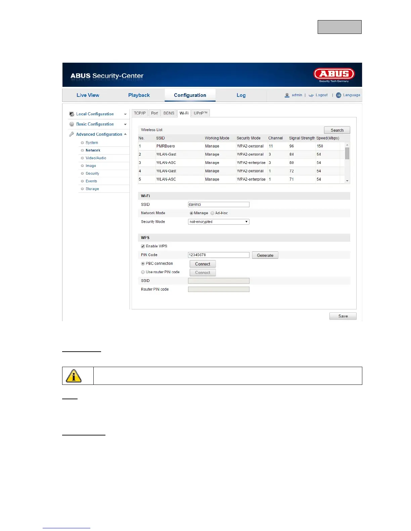Select WLAN-Gast network on channel 3
The width and height of the screenshot is (411, 531).
click(x=241, y=155)
